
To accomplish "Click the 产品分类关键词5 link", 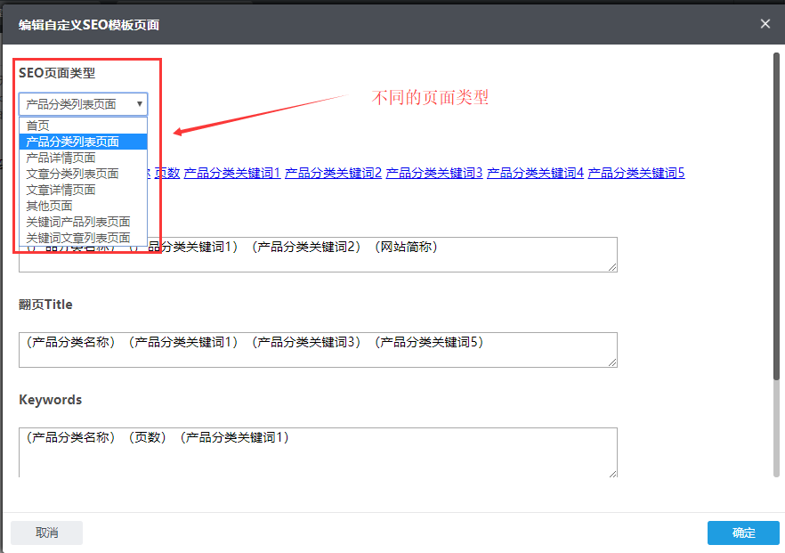I will pyautogui.click(x=636, y=173).
